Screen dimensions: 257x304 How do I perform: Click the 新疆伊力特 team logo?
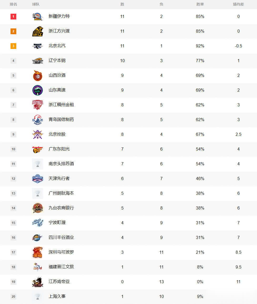37,17
